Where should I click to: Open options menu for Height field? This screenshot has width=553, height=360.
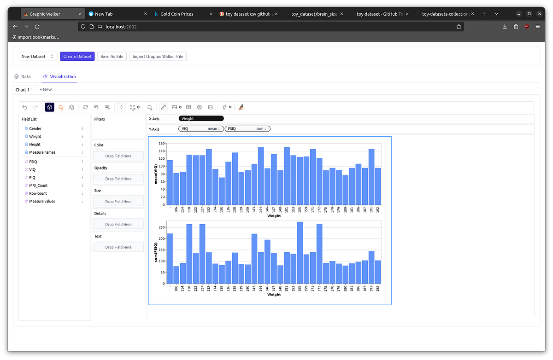82,145
